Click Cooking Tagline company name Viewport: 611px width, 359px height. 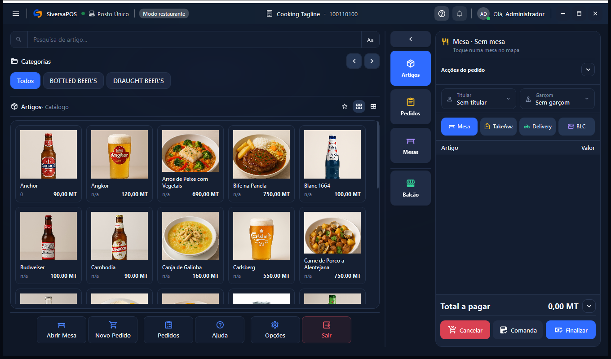point(298,14)
